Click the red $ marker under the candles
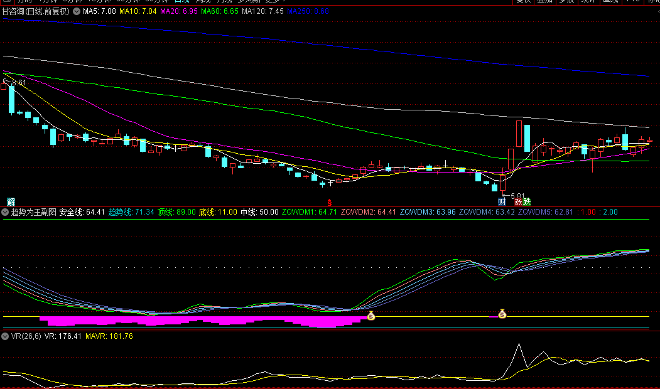The width and height of the screenshot is (660, 389). point(330,203)
